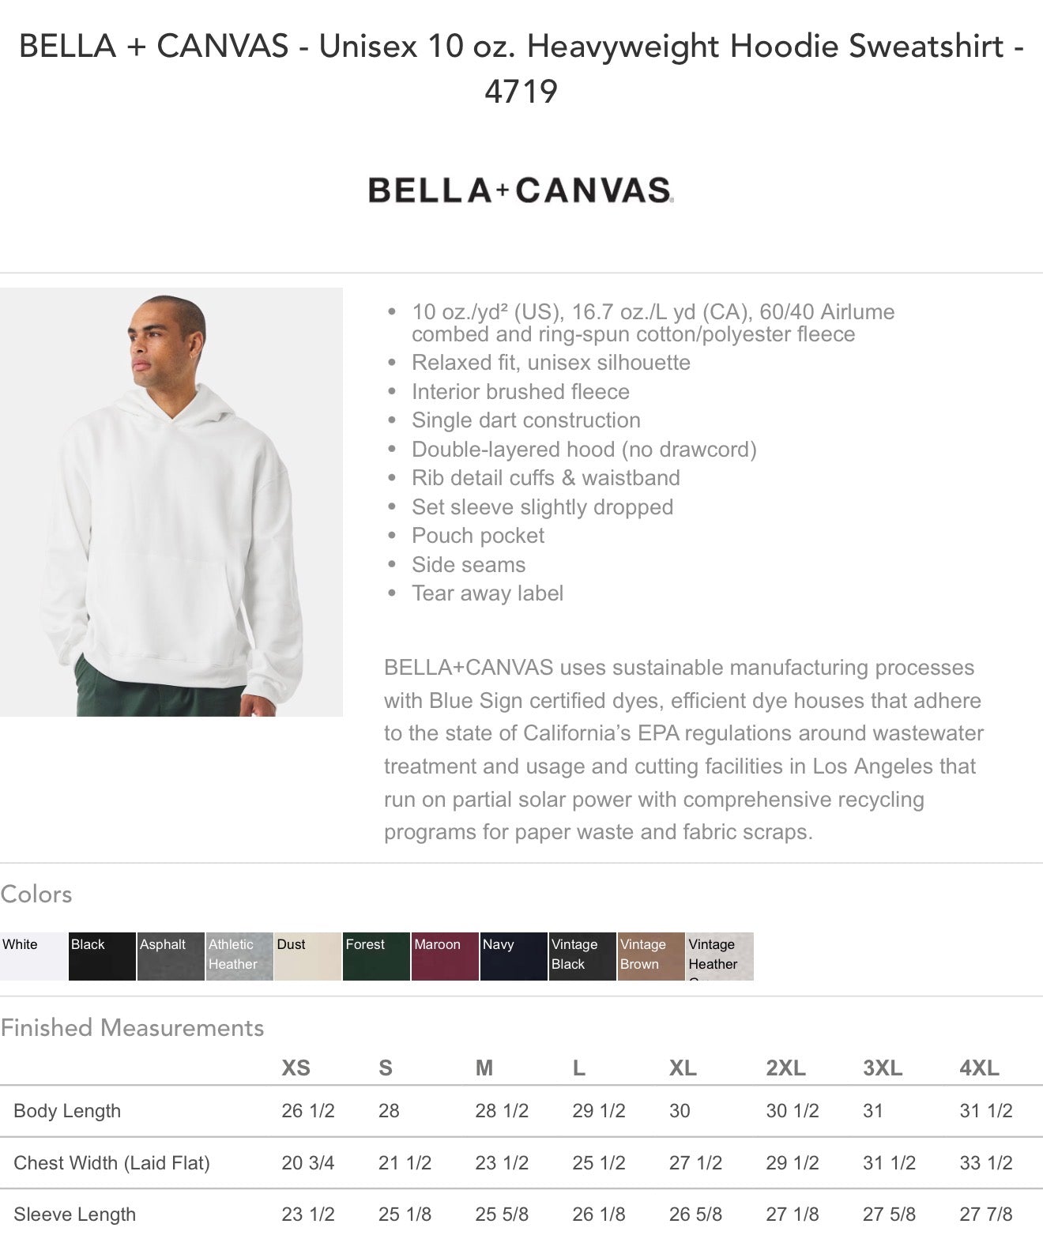Pick the Asphalt color swatch
This screenshot has width=1043, height=1254.
(171, 956)
